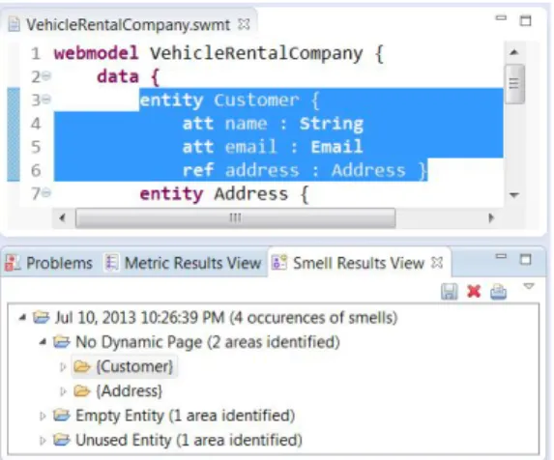Viewport: 554px width, 460px height.
Task: Click the No Dynamic Page folder icon
Action: [62, 342]
